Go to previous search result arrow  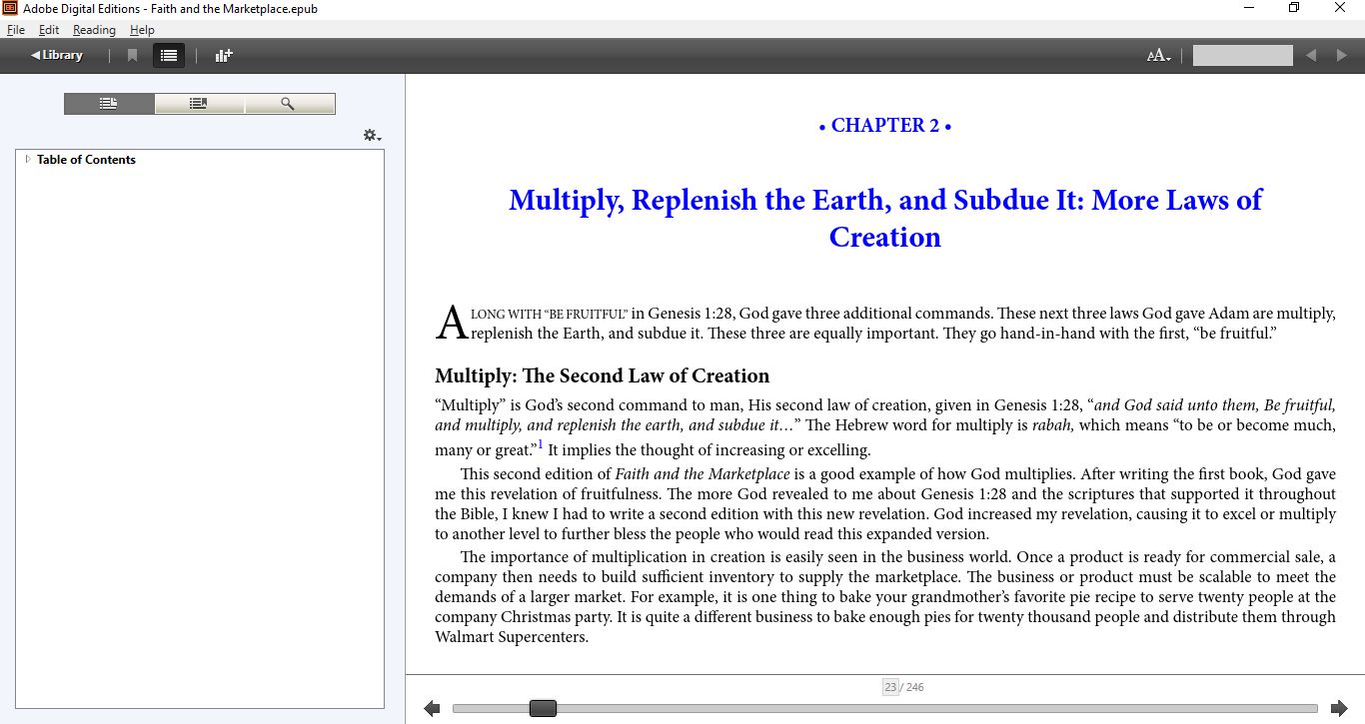pyautogui.click(x=1311, y=56)
